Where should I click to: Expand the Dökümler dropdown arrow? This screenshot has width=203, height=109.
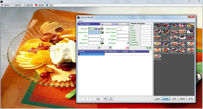(128, 24)
